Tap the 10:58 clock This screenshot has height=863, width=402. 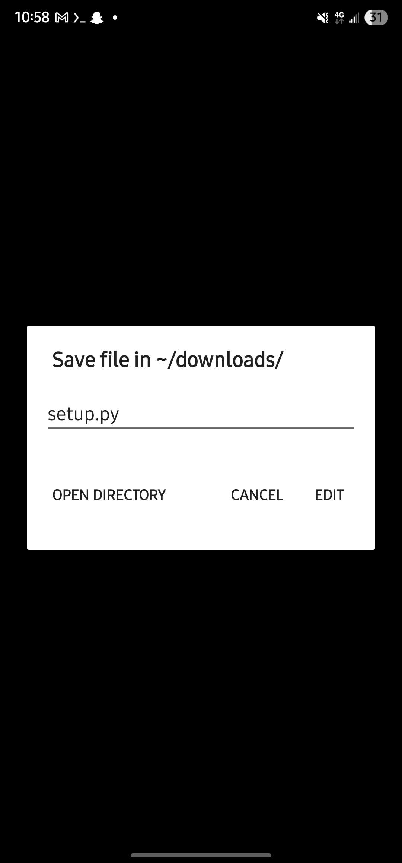pyautogui.click(x=32, y=18)
